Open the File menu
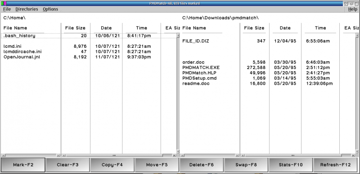 [x=7, y=9]
